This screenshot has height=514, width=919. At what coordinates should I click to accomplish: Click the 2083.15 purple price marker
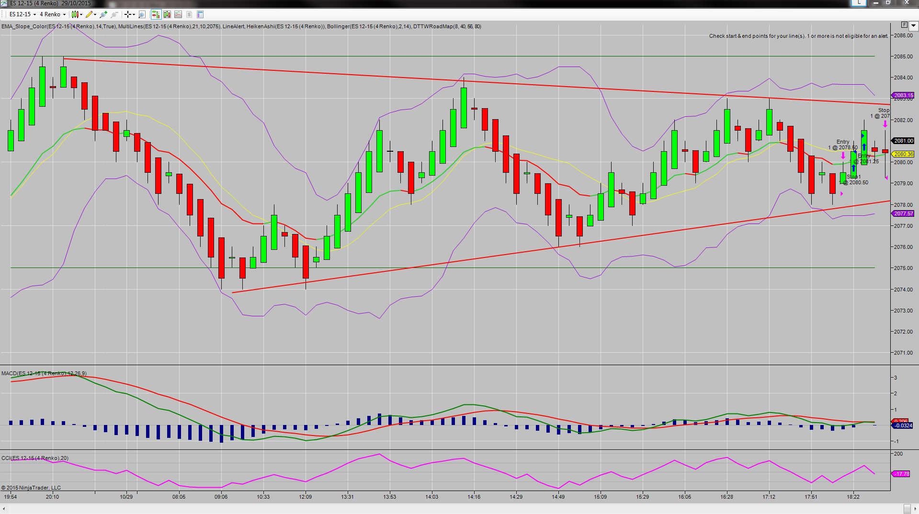tap(904, 95)
